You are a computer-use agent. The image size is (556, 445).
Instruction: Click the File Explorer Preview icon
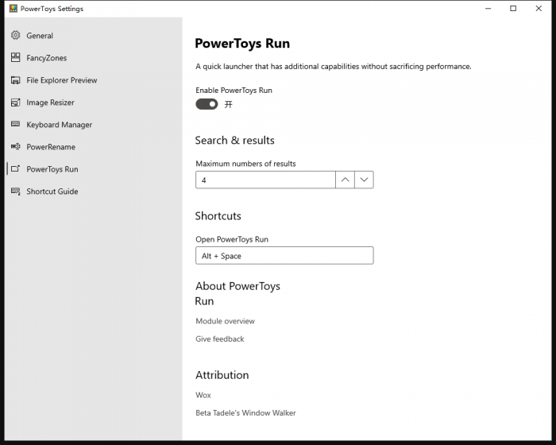point(16,79)
